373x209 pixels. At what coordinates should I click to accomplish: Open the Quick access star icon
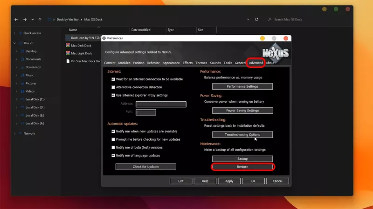tap(20, 33)
